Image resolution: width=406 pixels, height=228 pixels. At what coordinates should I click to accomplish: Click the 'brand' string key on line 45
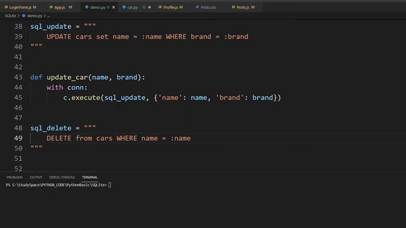point(230,98)
